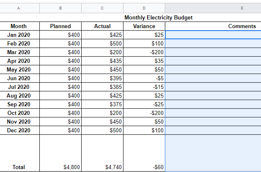Image resolution: width=261 pixels, height=172 pixels.
Task: Select the Variance header cell
Action: click(x=144, y=26)
